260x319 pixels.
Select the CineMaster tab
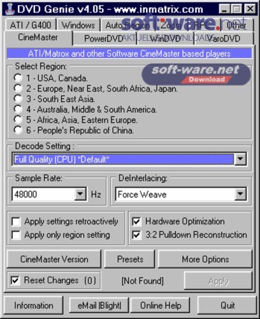click(x=38, y=38)
